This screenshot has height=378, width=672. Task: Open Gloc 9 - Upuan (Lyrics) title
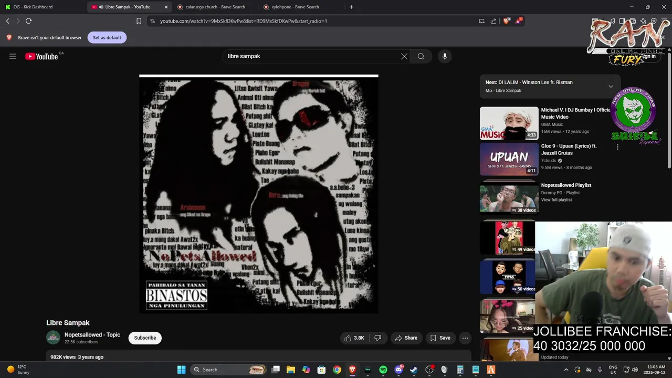tap(569, 150)
